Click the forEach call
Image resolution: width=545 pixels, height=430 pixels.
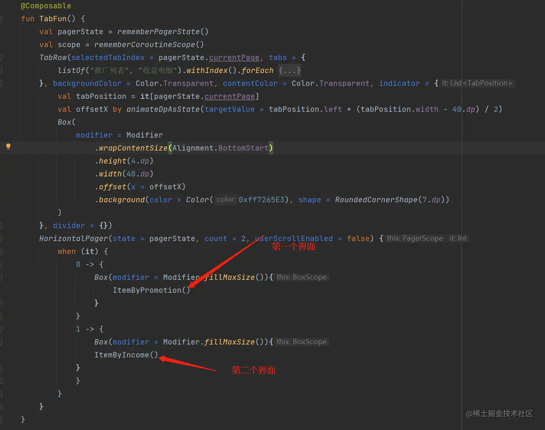pyautogui.click(x=257, y=70)
